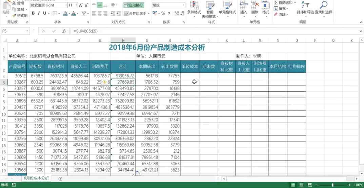
Task: Set bottom vertical alignment
Action: [x=105, y=5]
